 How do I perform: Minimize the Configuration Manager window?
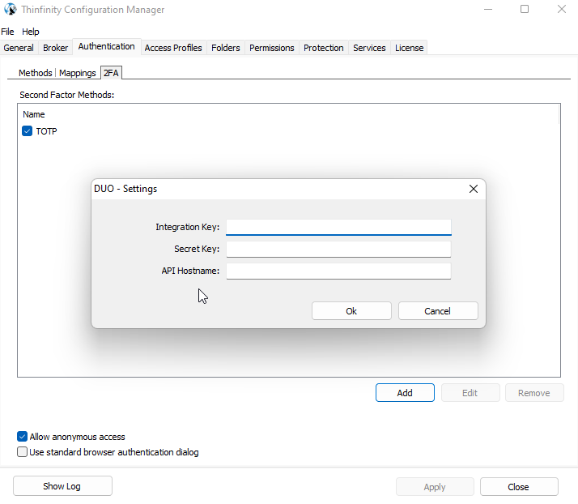pos(488,9)
